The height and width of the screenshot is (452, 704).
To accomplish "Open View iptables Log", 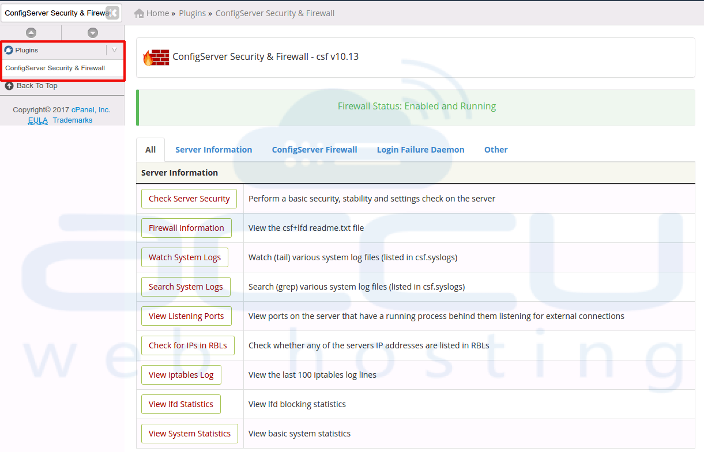I will [x=181, y=375].
